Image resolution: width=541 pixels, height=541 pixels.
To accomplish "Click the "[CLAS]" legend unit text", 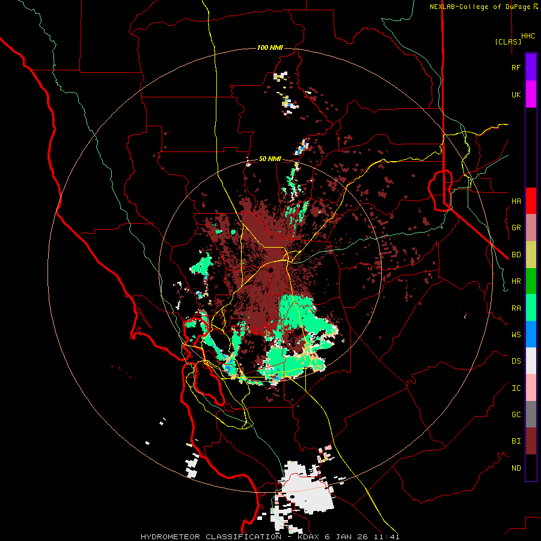I will pos(508,41).
